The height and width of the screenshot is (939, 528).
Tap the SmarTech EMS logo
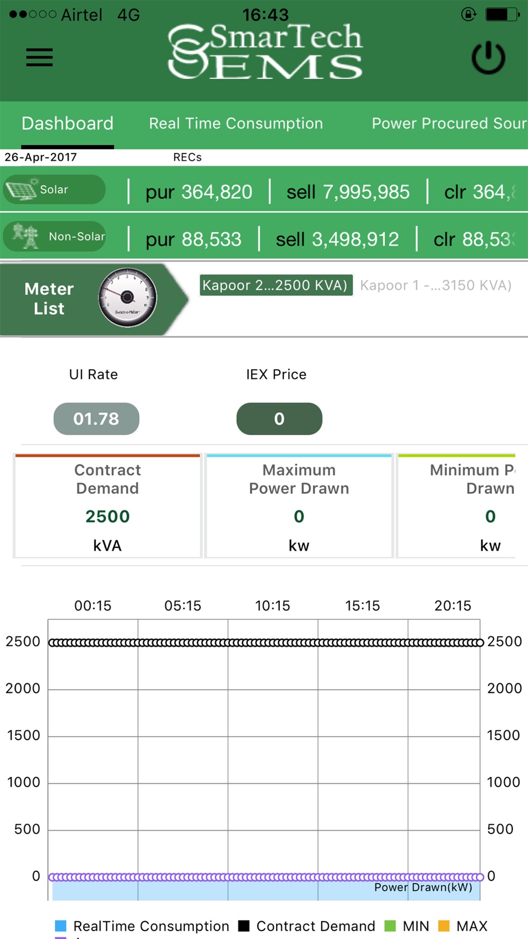(x=265, y=52)
